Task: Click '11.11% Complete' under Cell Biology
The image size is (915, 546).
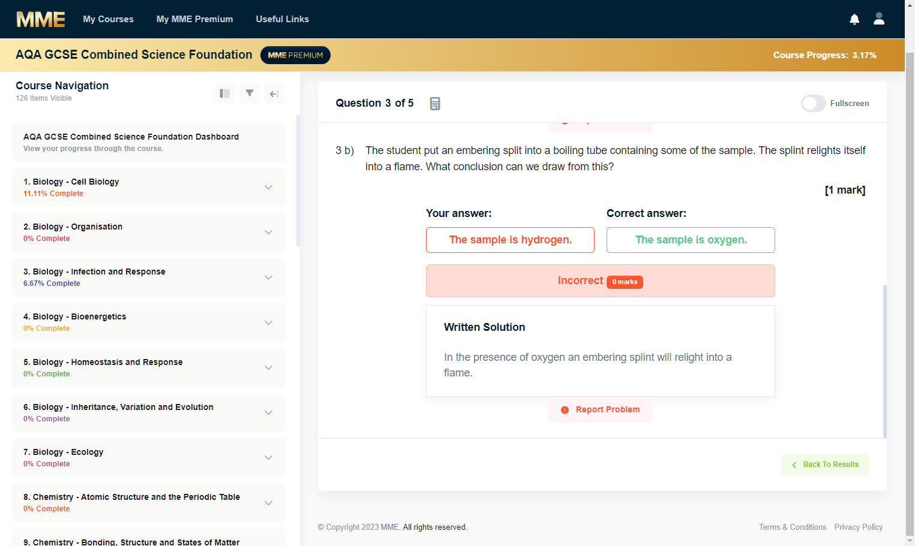Action: click(x=53, y=194)
